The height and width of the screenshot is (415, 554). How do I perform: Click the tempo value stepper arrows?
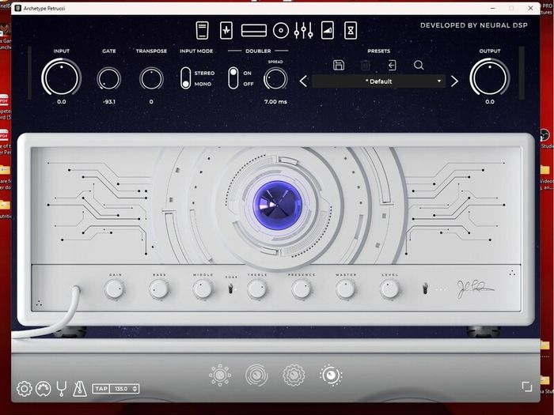135,389
